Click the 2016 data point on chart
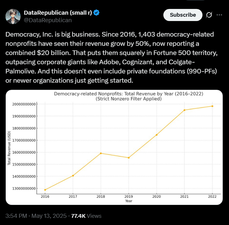The width and height of the screenshot is (229, 225). 45,190
